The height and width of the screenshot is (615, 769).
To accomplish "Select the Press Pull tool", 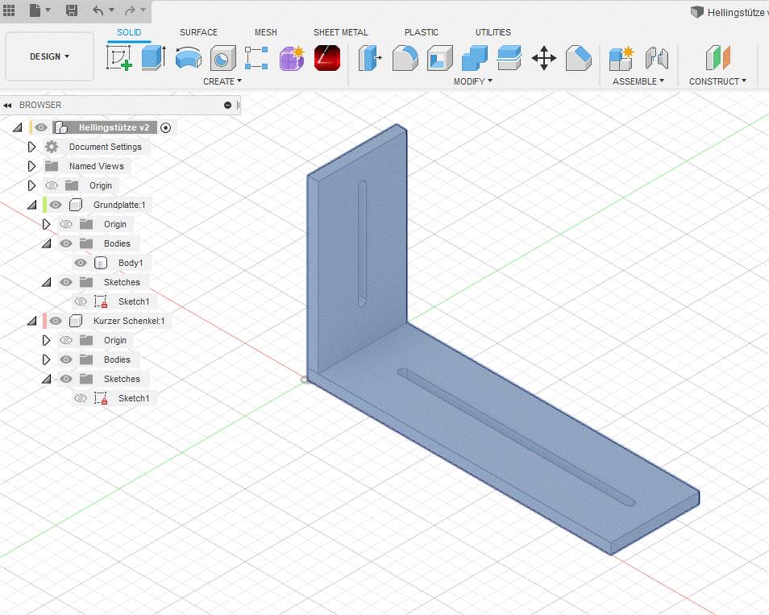I will tap(372, 58).
